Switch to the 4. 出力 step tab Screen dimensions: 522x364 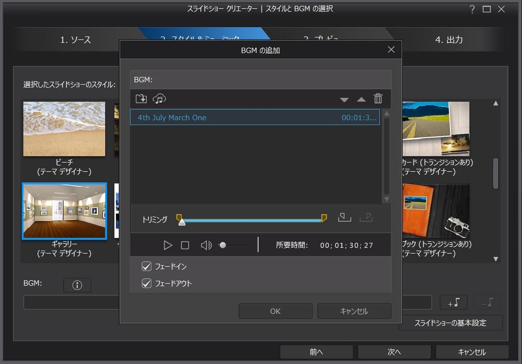pos(448,40)
